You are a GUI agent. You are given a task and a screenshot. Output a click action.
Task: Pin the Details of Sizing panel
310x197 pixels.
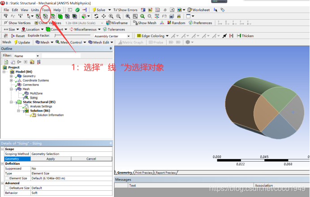tap(111, 143)
